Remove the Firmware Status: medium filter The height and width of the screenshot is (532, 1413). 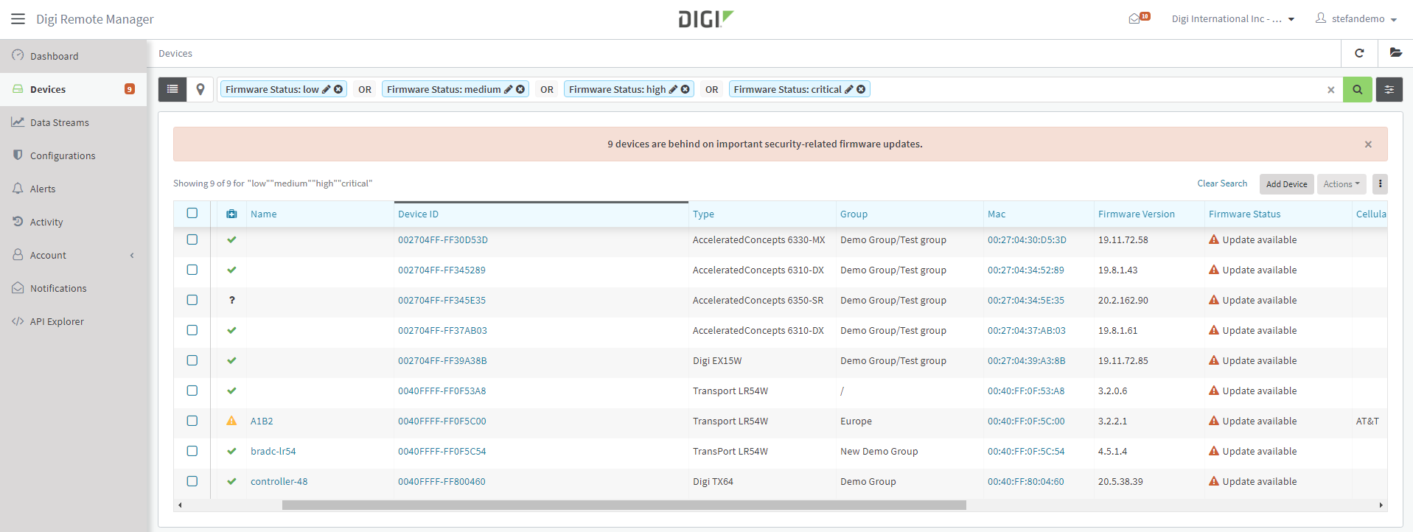520,89
